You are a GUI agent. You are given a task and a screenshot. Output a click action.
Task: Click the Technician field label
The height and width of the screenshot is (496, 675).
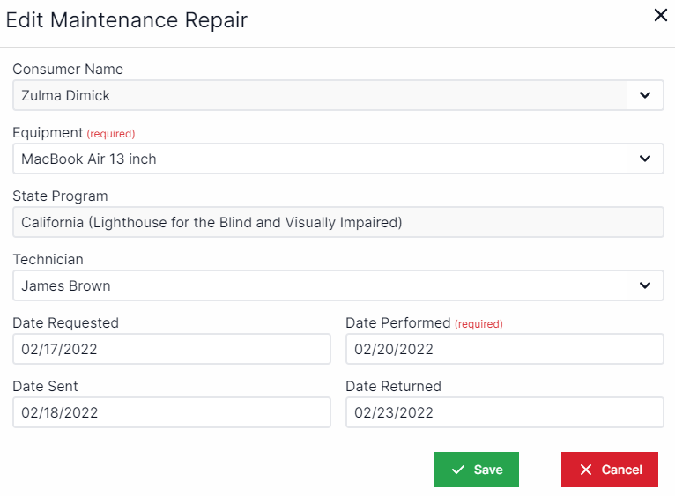[x=48, y=260]
